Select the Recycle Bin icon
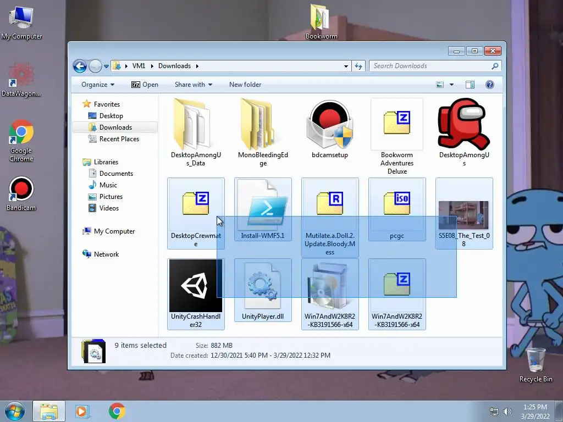This screenshot has width=563, height=422. point(536,365)
